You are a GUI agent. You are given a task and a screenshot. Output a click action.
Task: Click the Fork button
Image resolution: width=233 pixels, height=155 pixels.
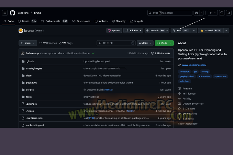(181, 31)
